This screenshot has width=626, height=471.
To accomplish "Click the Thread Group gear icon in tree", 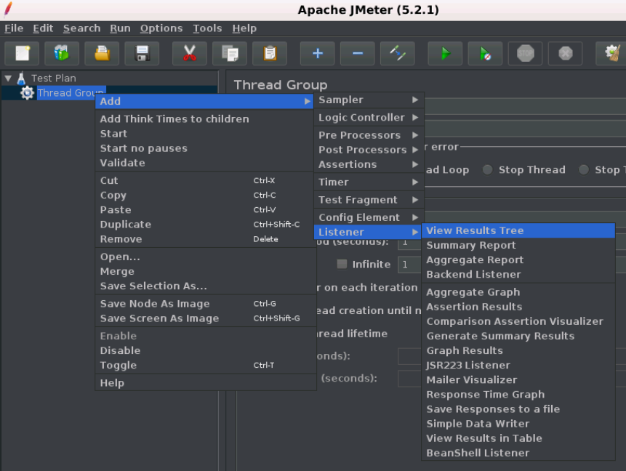I will point(27,93).
